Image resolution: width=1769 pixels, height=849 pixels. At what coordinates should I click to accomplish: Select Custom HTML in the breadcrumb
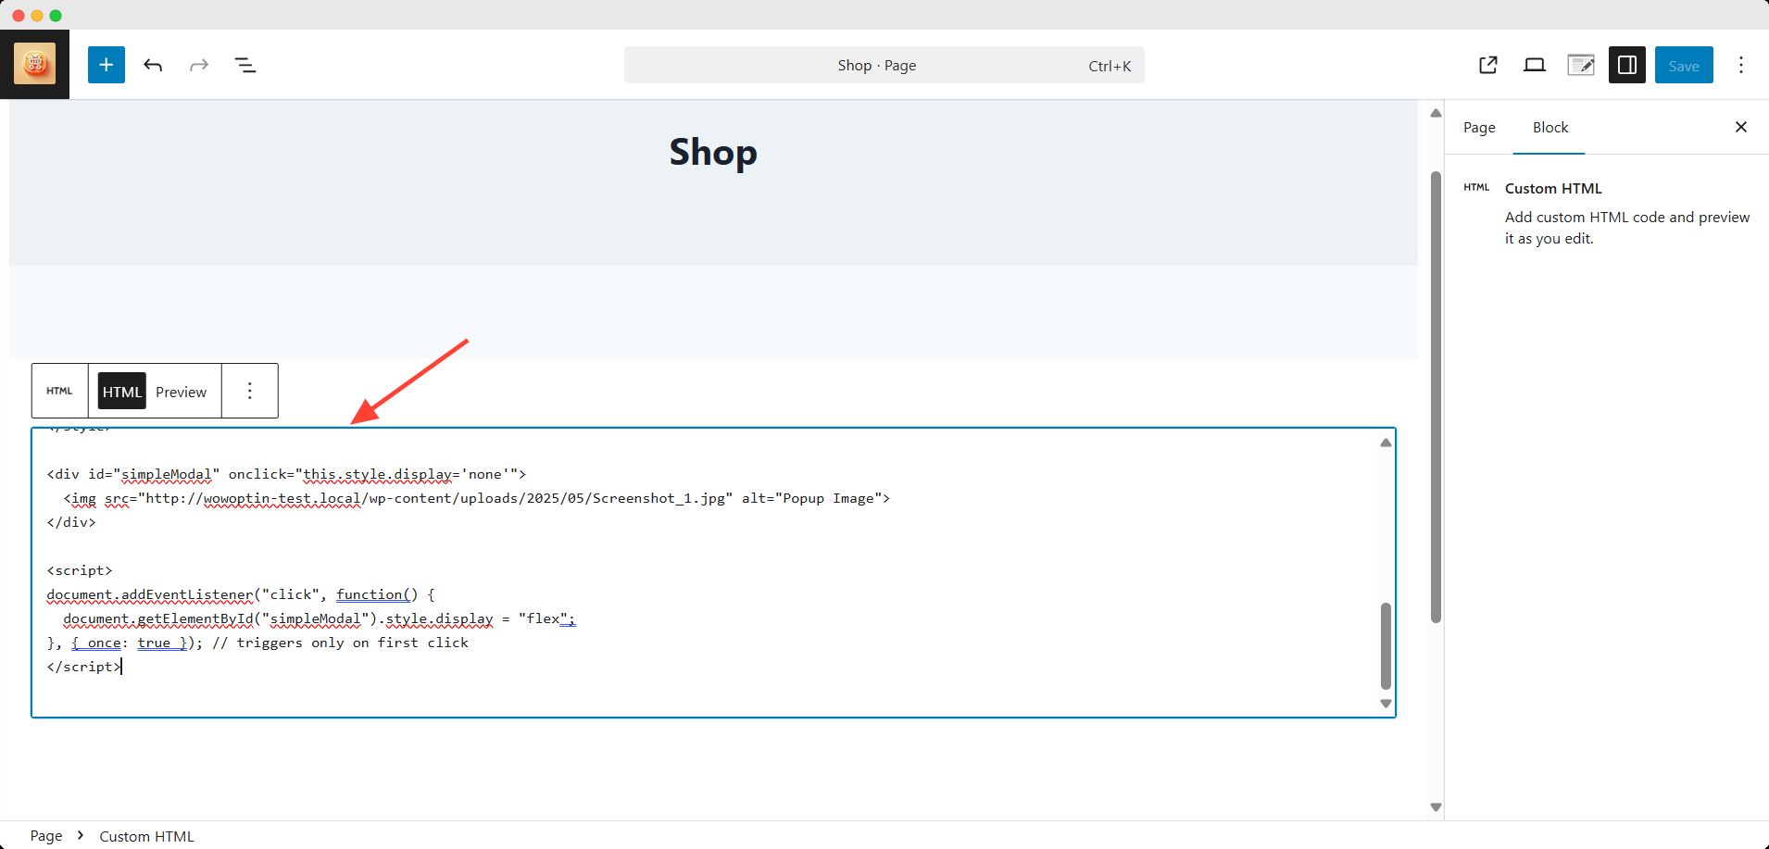coord(146,836)
